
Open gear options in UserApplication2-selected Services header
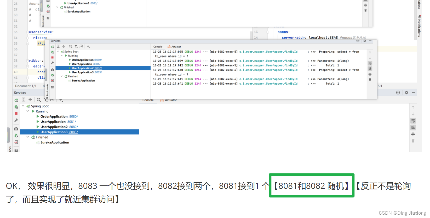click(365, 41)
